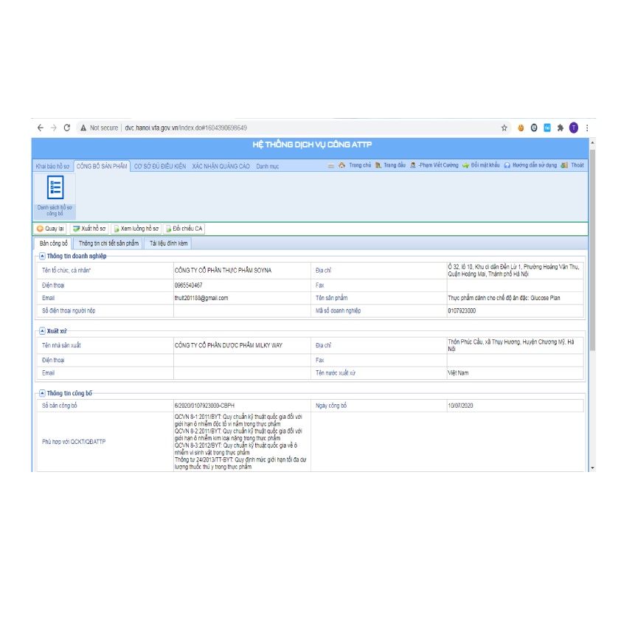This screenshot has width=621, height=621.
Task: Click the browser address bar URL
Action: click(x=184, y=128)
